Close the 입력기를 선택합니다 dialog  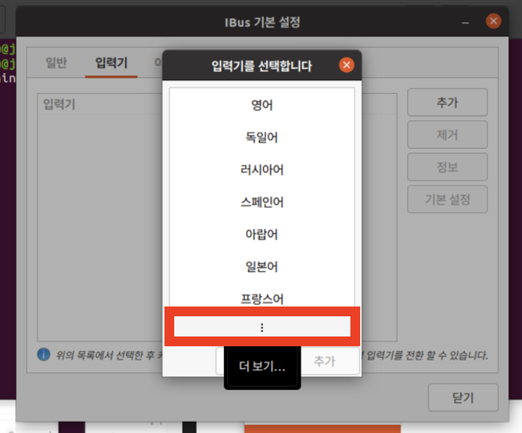click(x=346, y=65)
